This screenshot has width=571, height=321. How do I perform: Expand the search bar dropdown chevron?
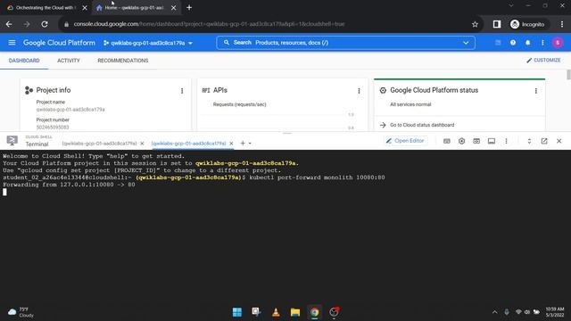click(x=466, y=43)
